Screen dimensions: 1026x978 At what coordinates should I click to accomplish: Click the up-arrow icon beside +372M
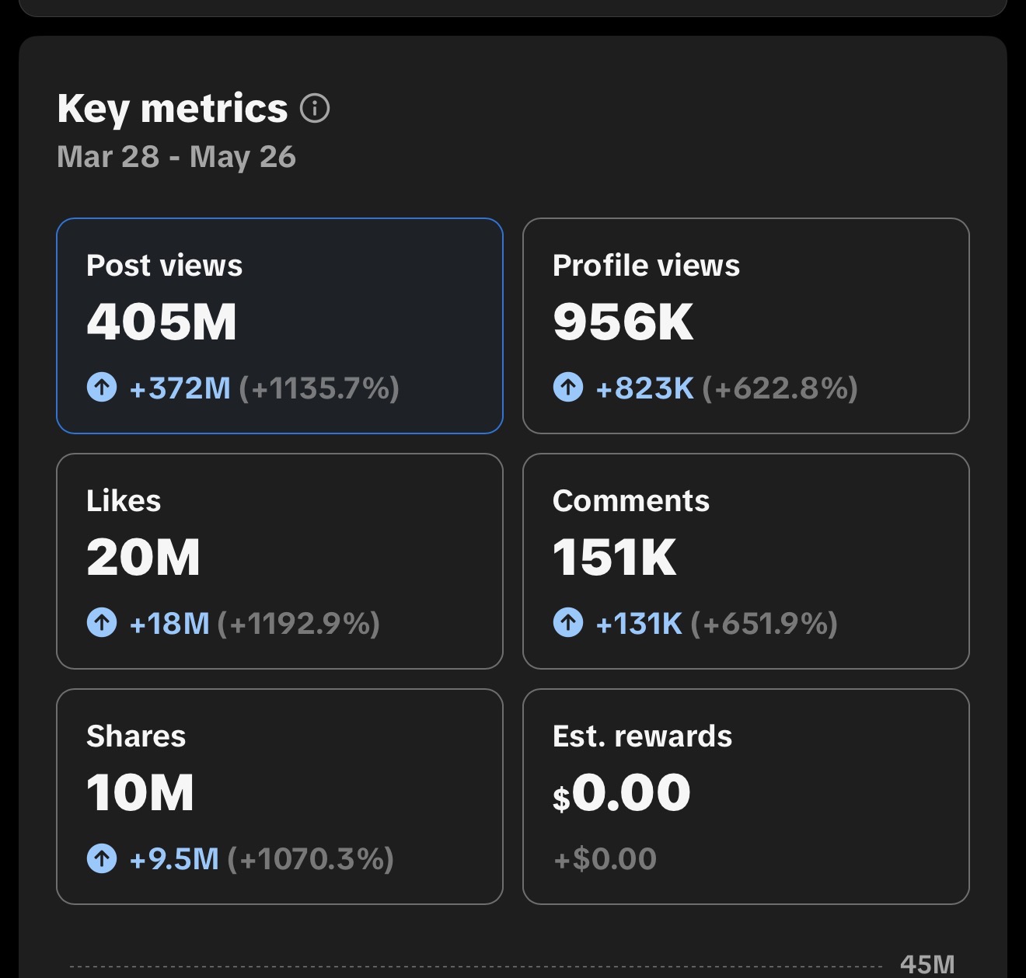(102, 387)
